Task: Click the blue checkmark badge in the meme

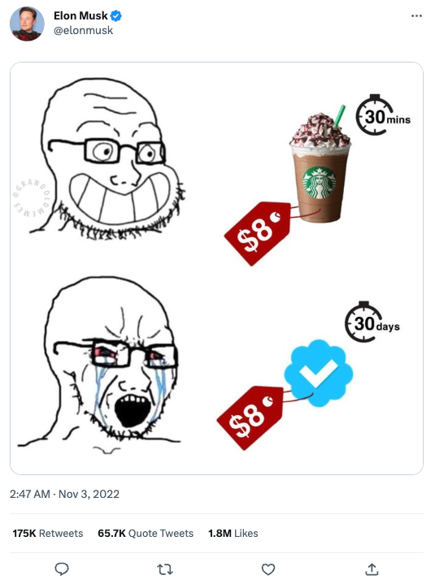Action: 319,373
